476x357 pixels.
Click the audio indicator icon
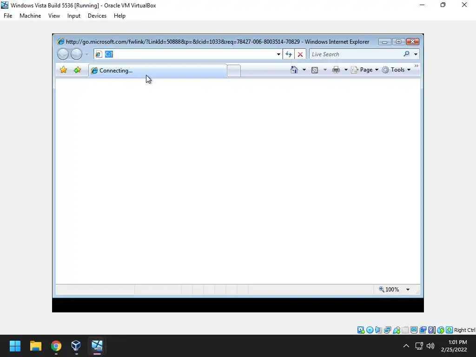(378, 330)
